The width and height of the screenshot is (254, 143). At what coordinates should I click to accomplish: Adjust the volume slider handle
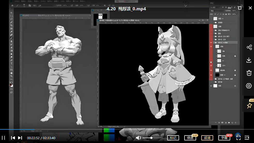pos(151,138)
